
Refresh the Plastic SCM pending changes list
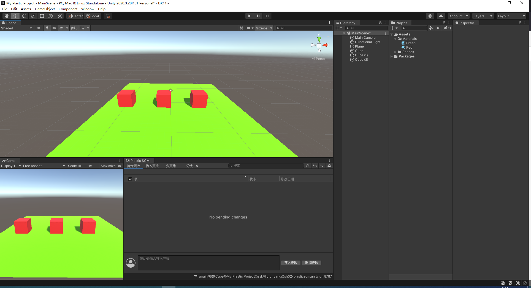[x=308, y=166]
